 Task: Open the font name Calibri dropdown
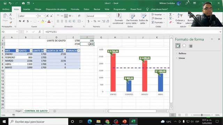36,16
